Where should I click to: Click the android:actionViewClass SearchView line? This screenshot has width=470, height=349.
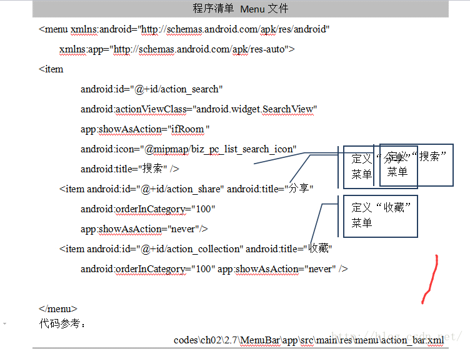point(199,109)
